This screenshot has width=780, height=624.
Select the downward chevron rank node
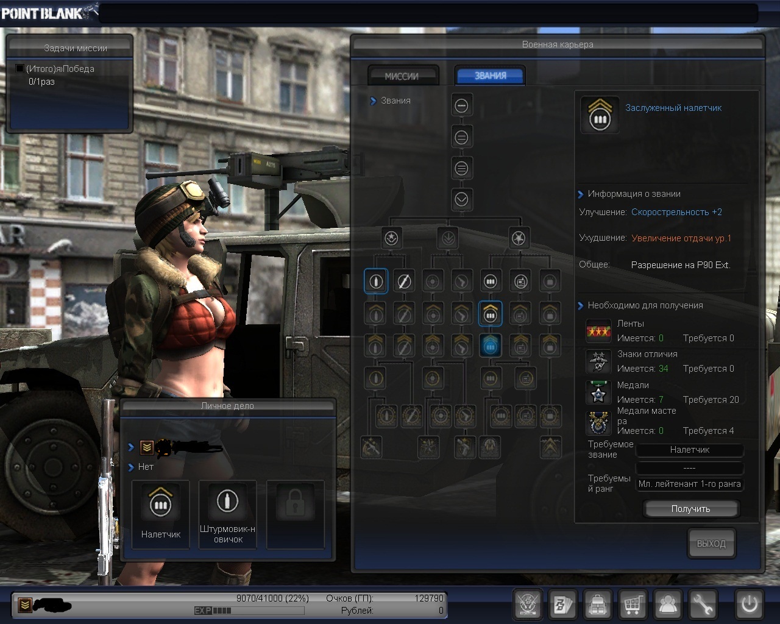[461, 199]
